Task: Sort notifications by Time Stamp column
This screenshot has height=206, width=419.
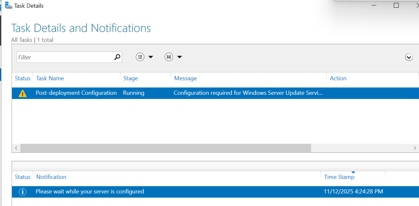Action: pyautogui.click(x=339, y=177)
